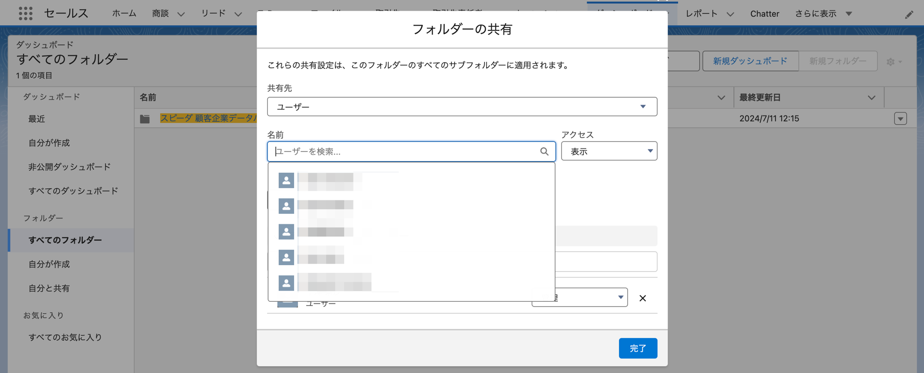Click the folder icon in the name column
924x373 pixels.
tap(145, 119)
